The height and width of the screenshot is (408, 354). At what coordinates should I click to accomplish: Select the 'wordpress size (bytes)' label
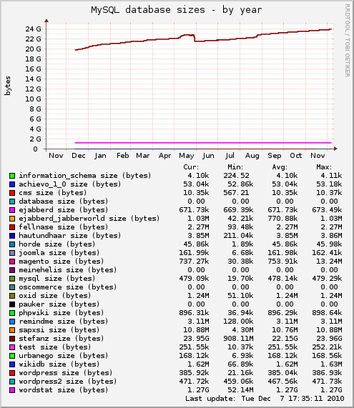(66, 373)
